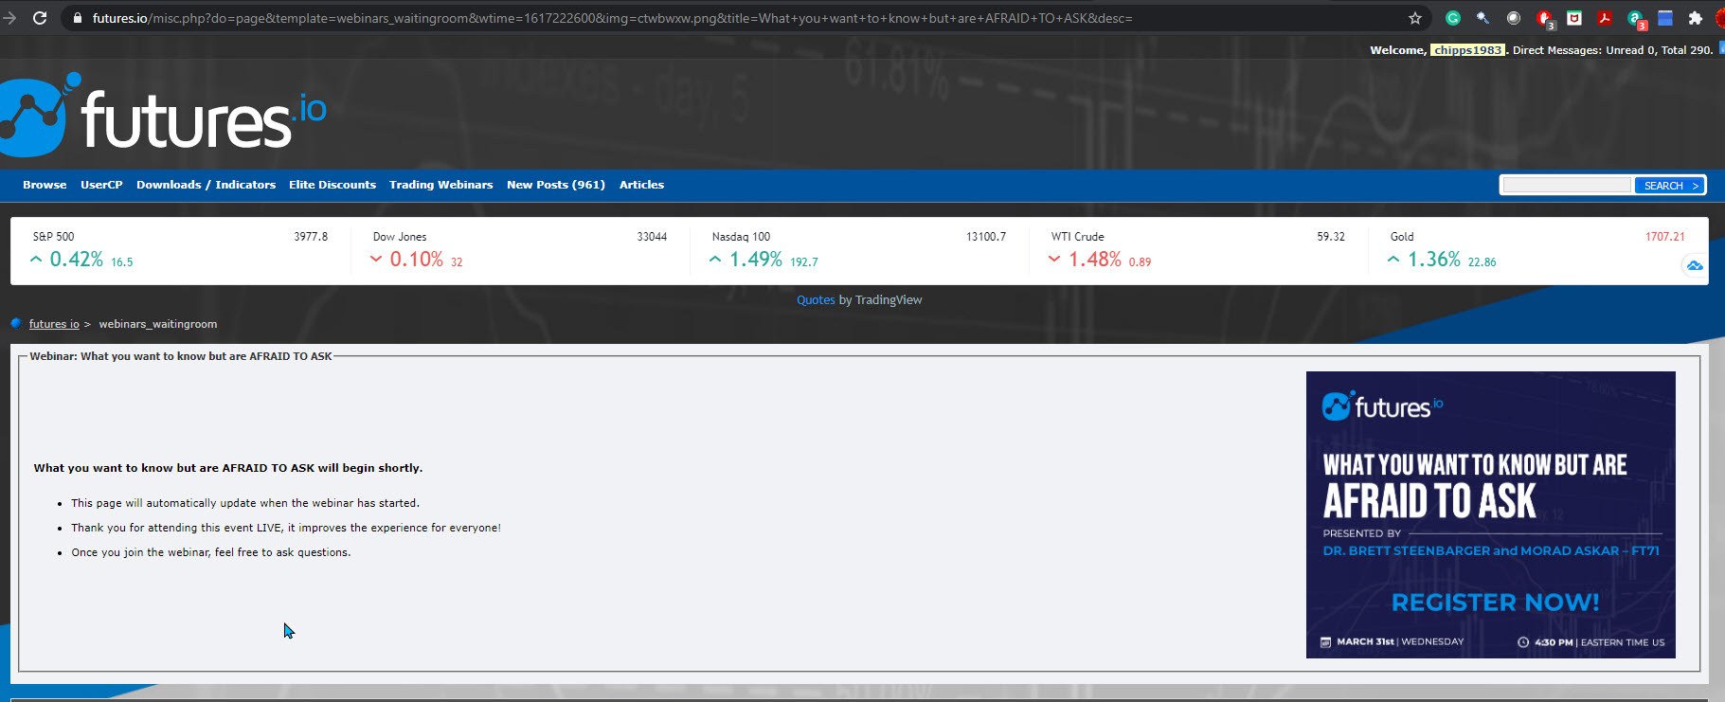Image resolution: width=1725 pixels, height=702 pixels.
Task: Click the TradingView cloud icon on ticker
Action: (1695, 266)
